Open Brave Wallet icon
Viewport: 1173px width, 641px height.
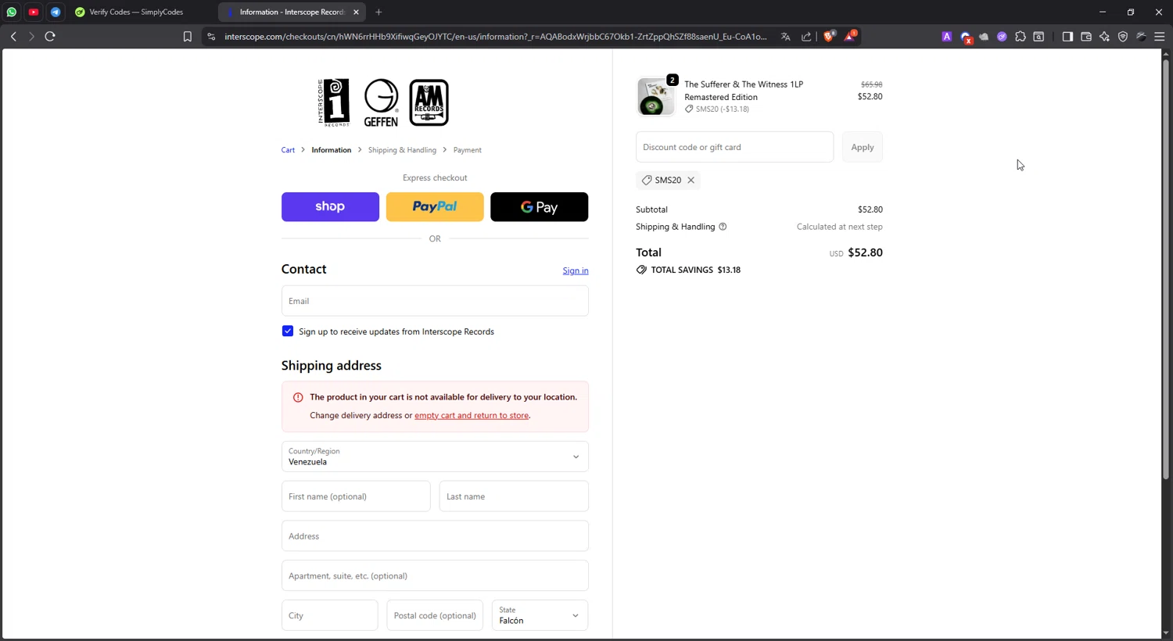coord(1086,36)
